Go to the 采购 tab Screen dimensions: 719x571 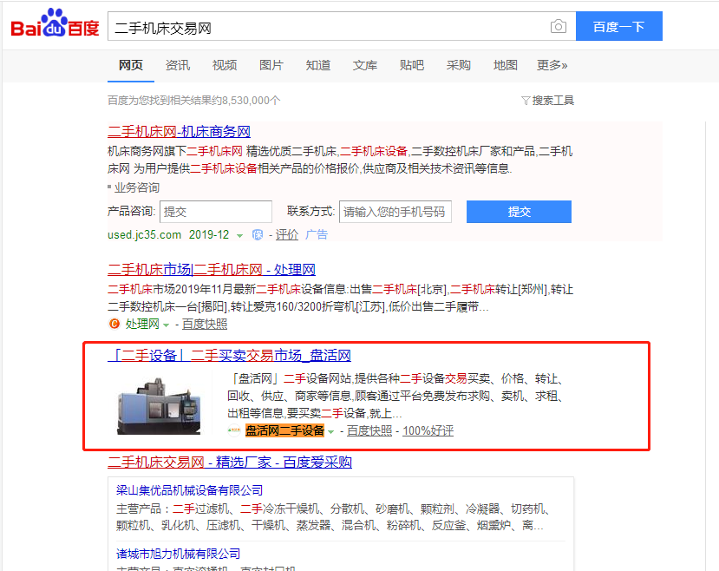[x=459, y=65]
